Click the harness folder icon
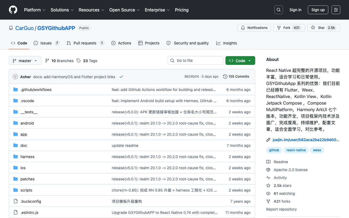Screen dimensions: 349x218 tap(16, 157)
